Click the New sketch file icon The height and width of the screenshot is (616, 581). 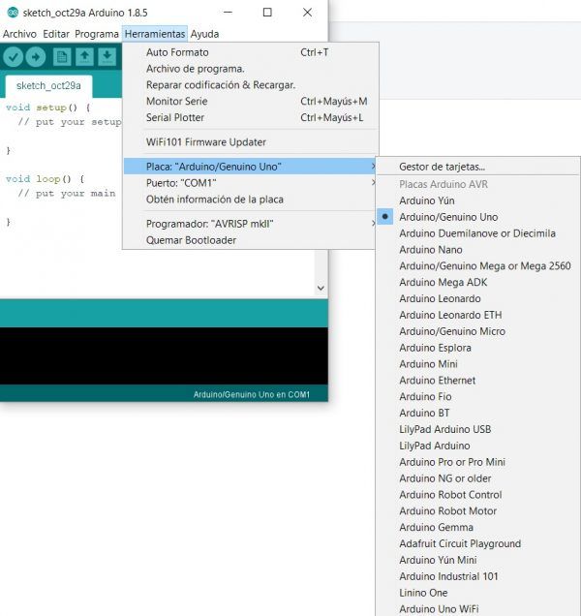(62, 57)
